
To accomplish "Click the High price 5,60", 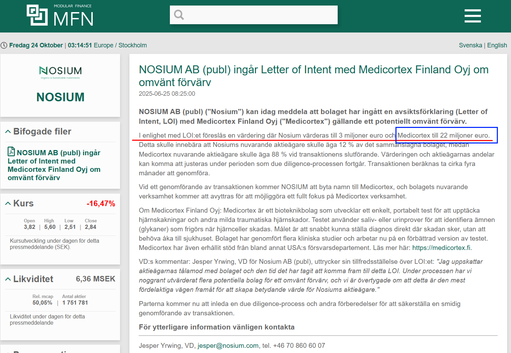I will [50, 227].
